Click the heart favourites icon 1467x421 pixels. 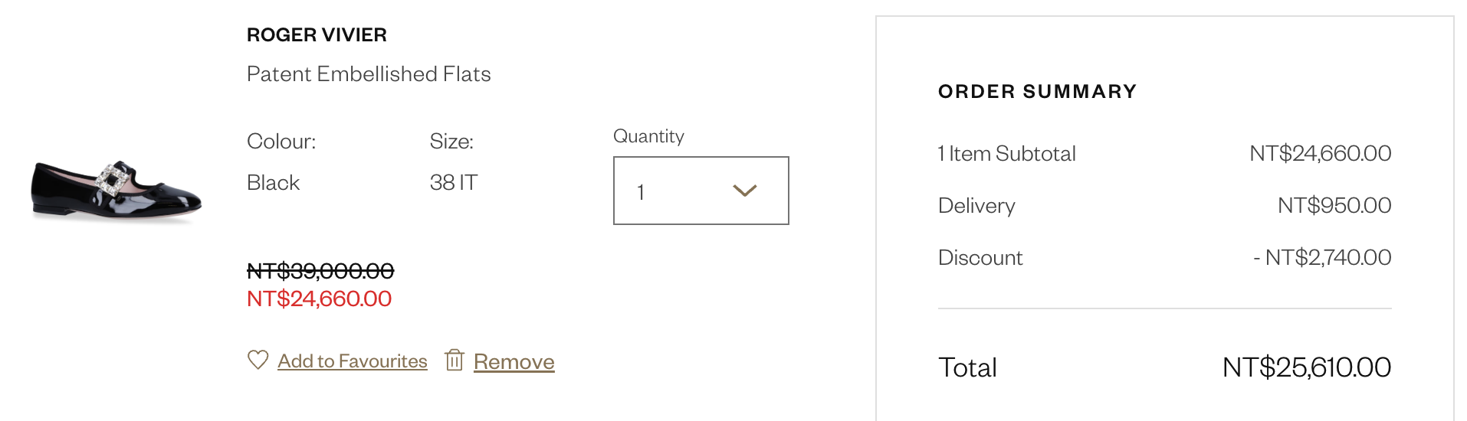click(x=258, y=360)
